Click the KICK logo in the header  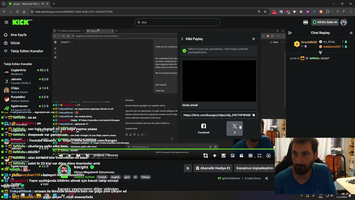pos(22,22)
